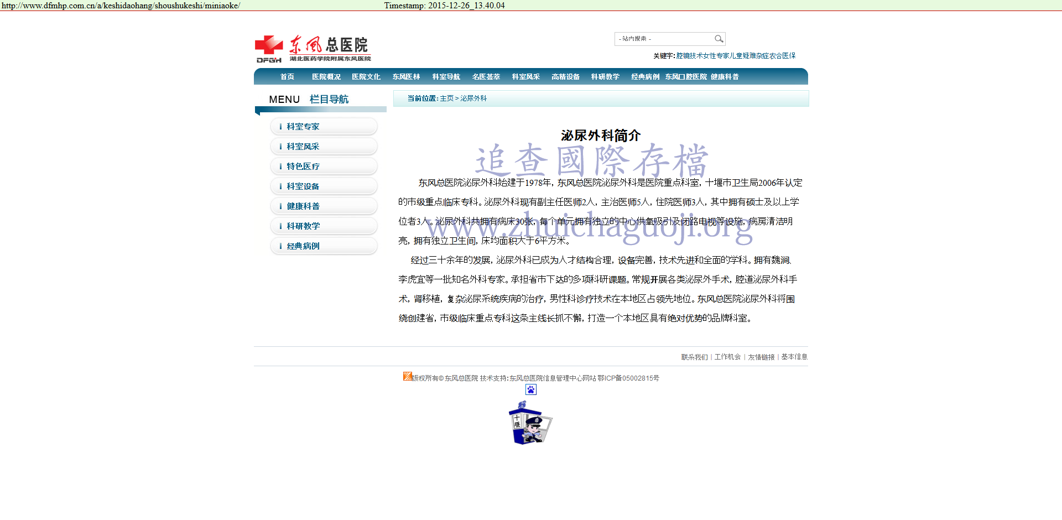Click the blue paw print icon
This screenshot has height=520, width=1062.
click(x=530, y=389)
